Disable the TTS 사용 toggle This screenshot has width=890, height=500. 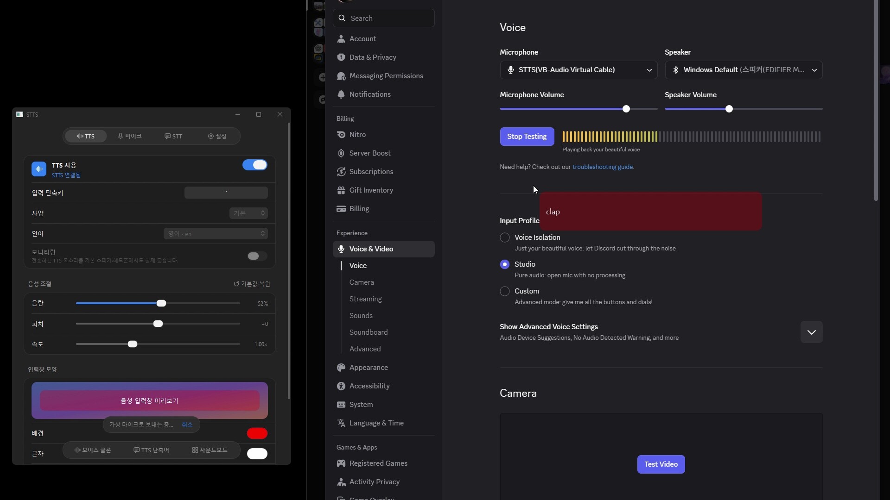[x=255, y=165]
